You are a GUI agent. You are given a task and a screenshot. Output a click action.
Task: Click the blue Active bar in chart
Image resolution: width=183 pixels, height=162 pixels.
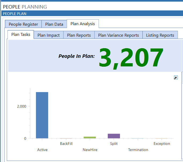click(x=42, y=115)
